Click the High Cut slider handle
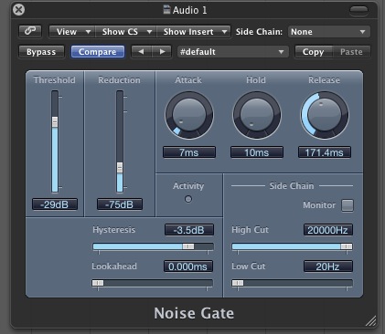The height and width of the screenshot is (334, 385). [x=347, y=246]
